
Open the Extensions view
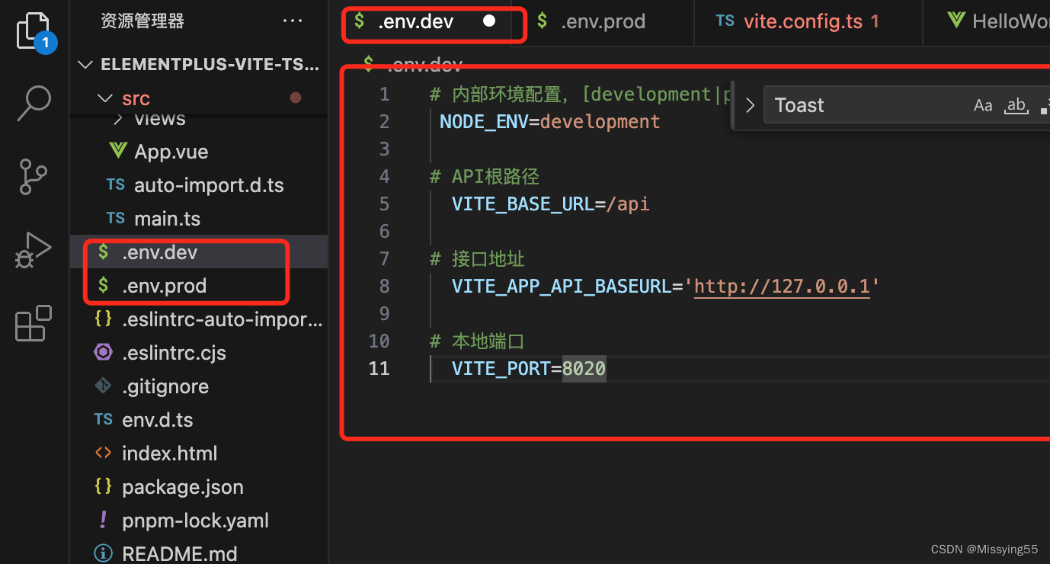(x=34, y=323)
